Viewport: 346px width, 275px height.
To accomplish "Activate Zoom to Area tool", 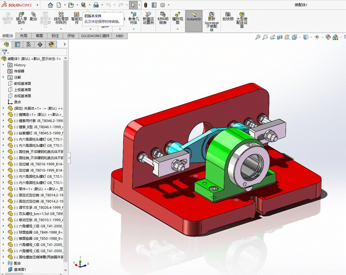I will point(265,37).
